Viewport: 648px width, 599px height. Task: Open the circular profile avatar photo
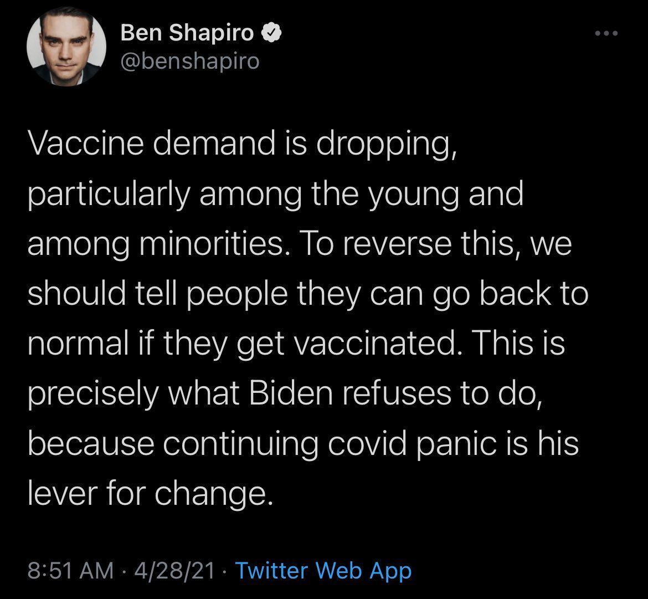point(66,49)
